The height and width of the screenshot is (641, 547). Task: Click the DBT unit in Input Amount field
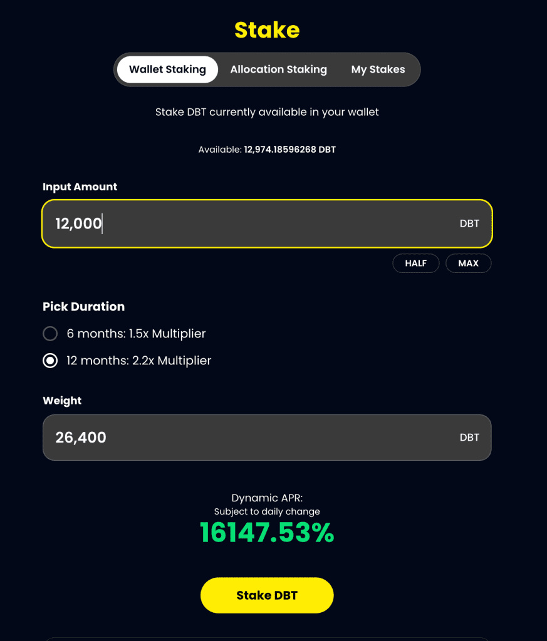[x=469, y=223]
